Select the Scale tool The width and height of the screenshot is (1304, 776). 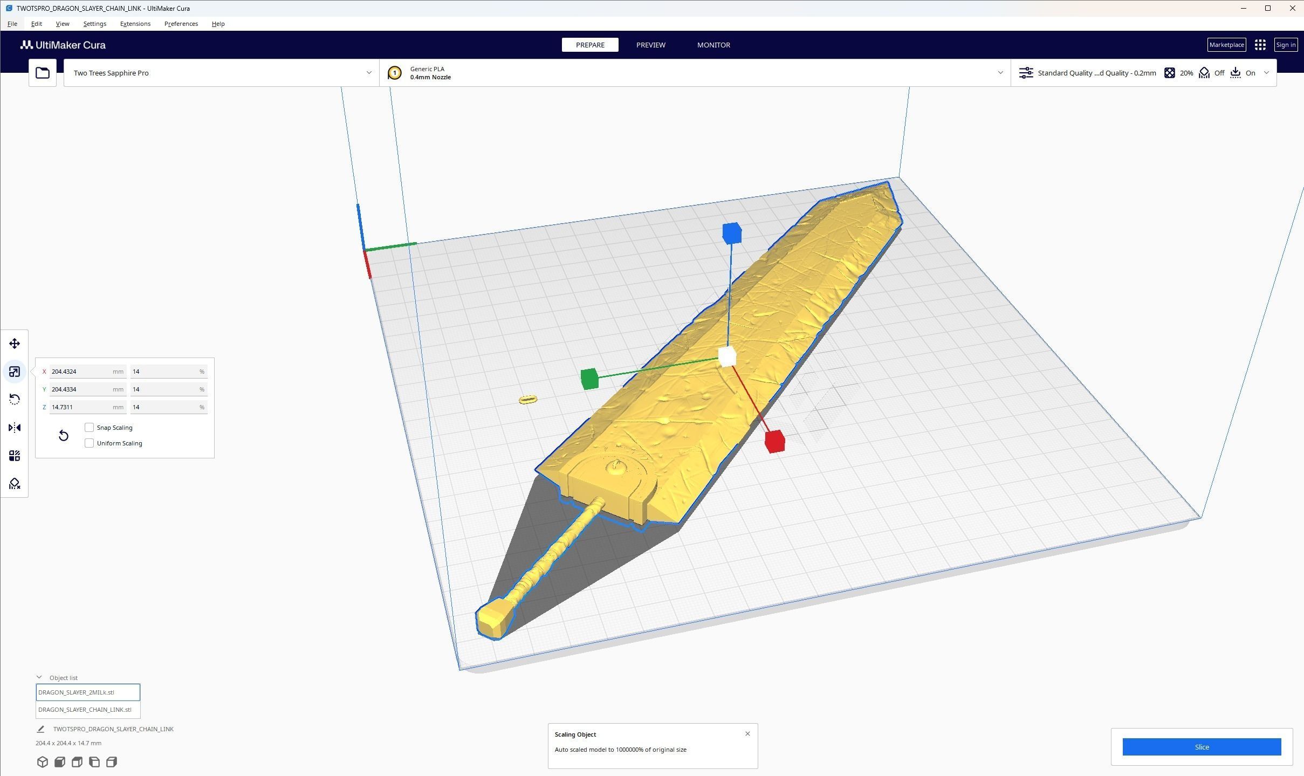[15, 372]
